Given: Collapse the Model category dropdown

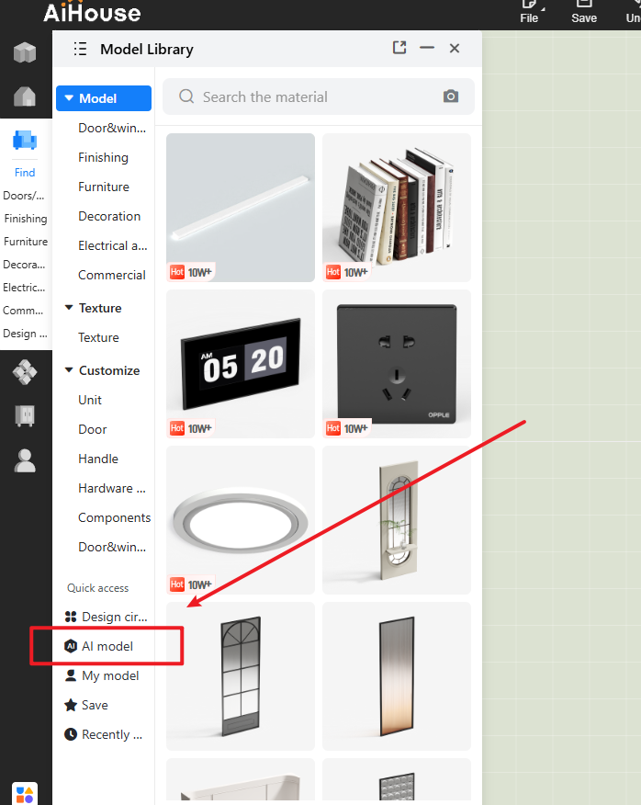Looking at the screenshot, I should click(69, 98).
